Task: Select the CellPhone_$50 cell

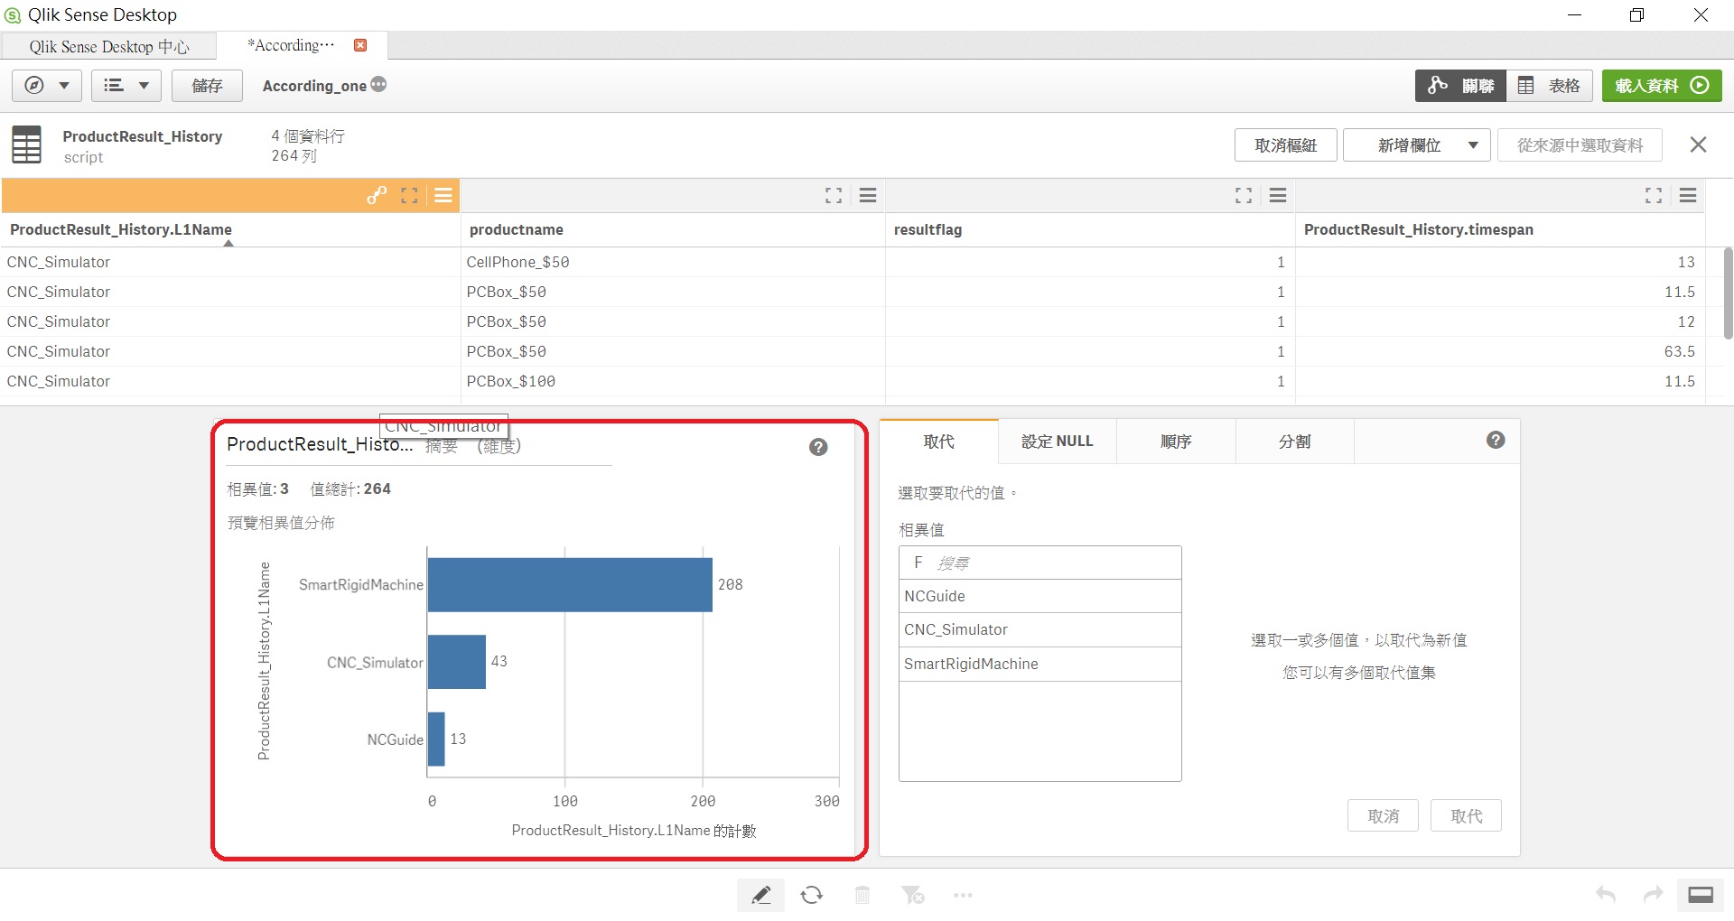Action: click(673, 262)
